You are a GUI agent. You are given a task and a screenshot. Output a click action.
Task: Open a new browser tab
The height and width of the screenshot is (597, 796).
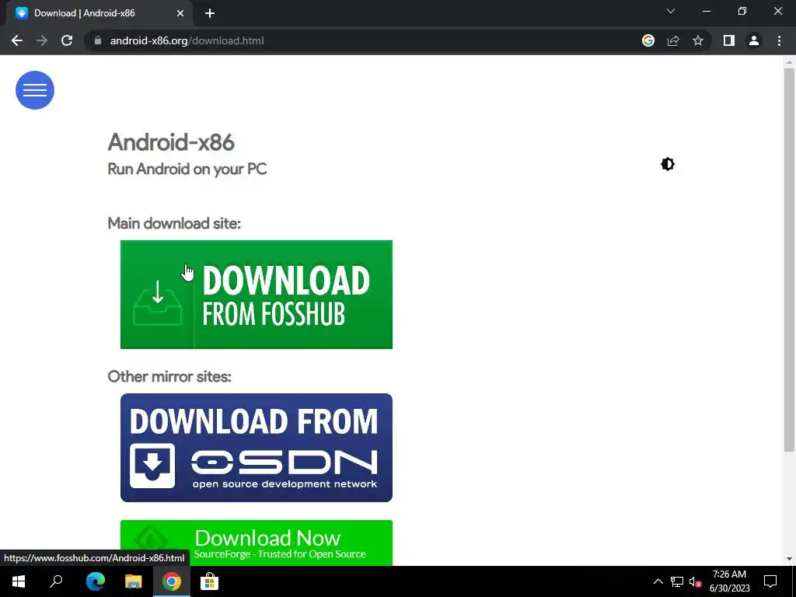pyautogui.click(x=210, y=13)
